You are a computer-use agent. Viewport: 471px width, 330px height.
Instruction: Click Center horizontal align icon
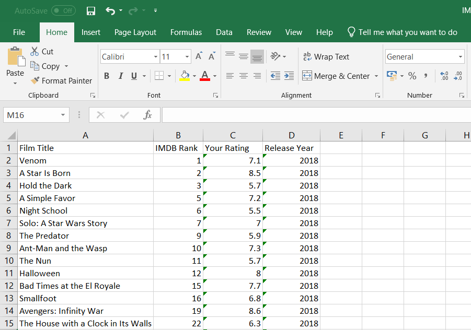pyautogui.click(x=244, y=76)
